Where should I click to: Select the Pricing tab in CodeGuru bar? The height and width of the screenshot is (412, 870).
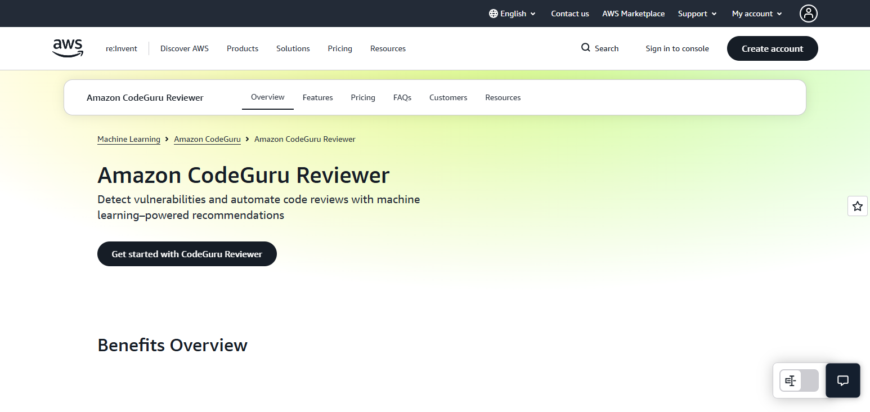(363, 97)
